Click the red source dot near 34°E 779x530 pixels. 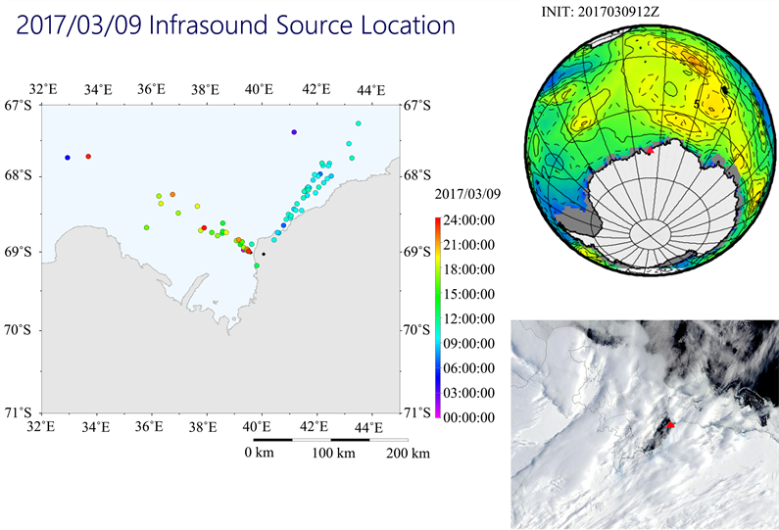pyautogui.click(x=88, y=157)
